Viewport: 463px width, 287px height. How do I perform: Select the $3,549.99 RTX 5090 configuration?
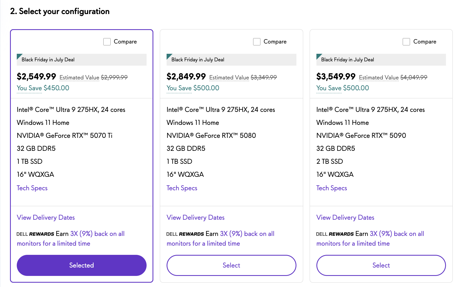coord(381,265)
